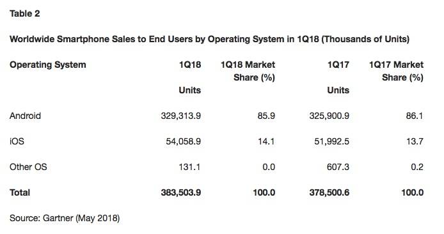
Task: Click total 1Q18 units value 383,503.9
Action: coord(181,192)
